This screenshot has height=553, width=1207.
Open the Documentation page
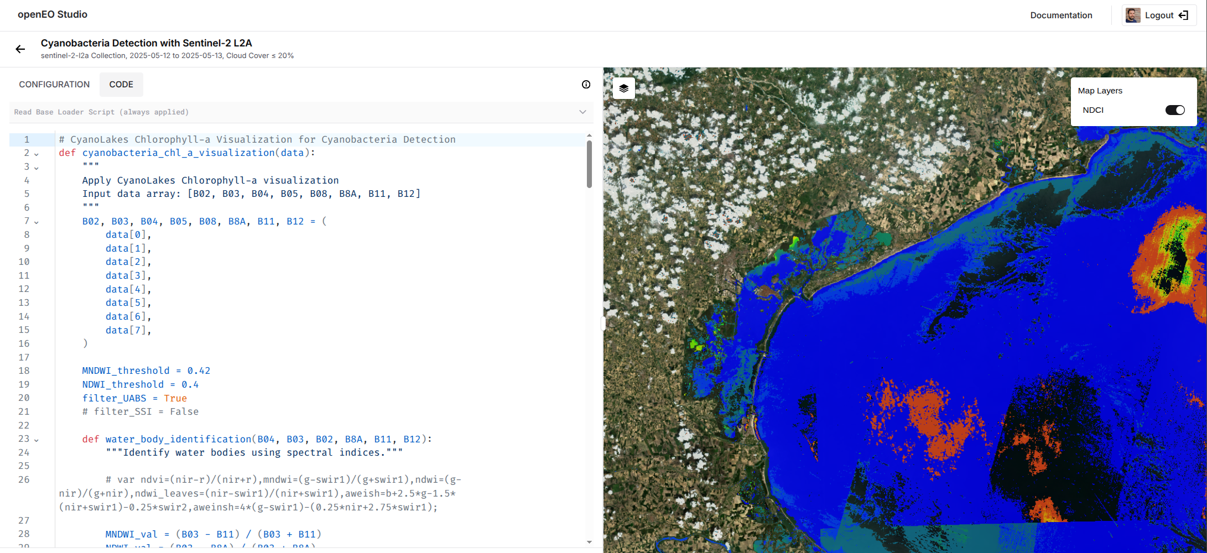1062,15
